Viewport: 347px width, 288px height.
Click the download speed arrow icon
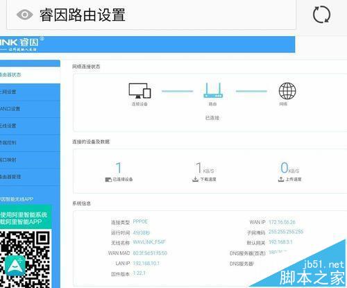196,179
